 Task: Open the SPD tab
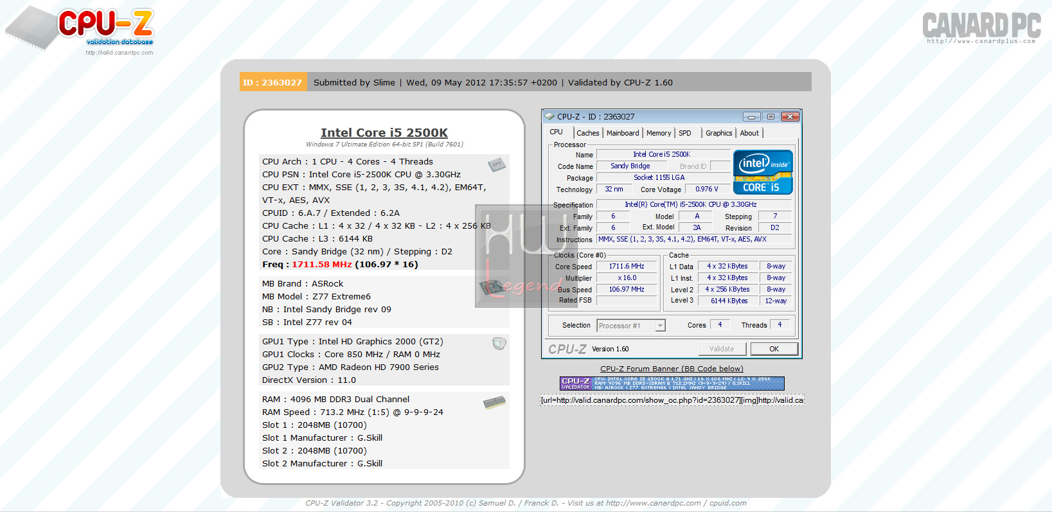[x=685, y=133]
